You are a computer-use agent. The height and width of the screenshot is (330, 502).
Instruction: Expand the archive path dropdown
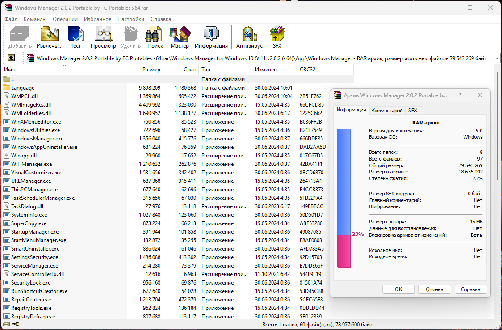tap(496, 58)
